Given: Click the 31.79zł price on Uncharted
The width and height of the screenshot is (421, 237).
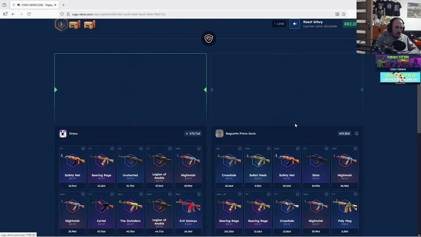Looking at the screenshot, I should [130, 186].
